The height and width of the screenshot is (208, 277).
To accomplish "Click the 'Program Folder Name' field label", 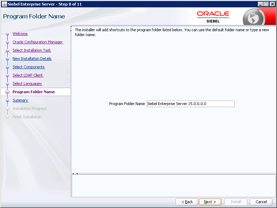I will pos(127,104).
